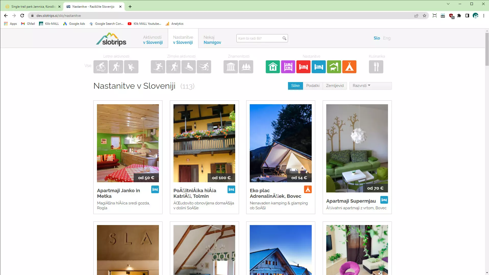Select the forest nature sights icon
Image resolution: width=489 pixels, height=275 pixels.
pyautogui.click(x=246, y=67)
